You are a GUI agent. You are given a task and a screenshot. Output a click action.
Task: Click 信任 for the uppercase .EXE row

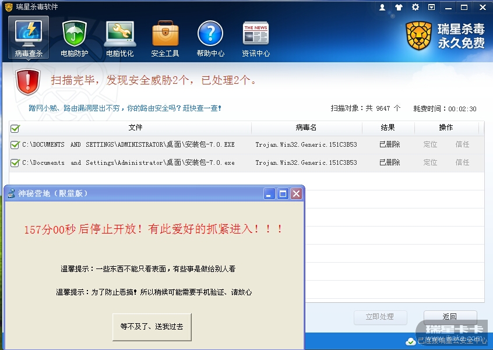[462, 144]
